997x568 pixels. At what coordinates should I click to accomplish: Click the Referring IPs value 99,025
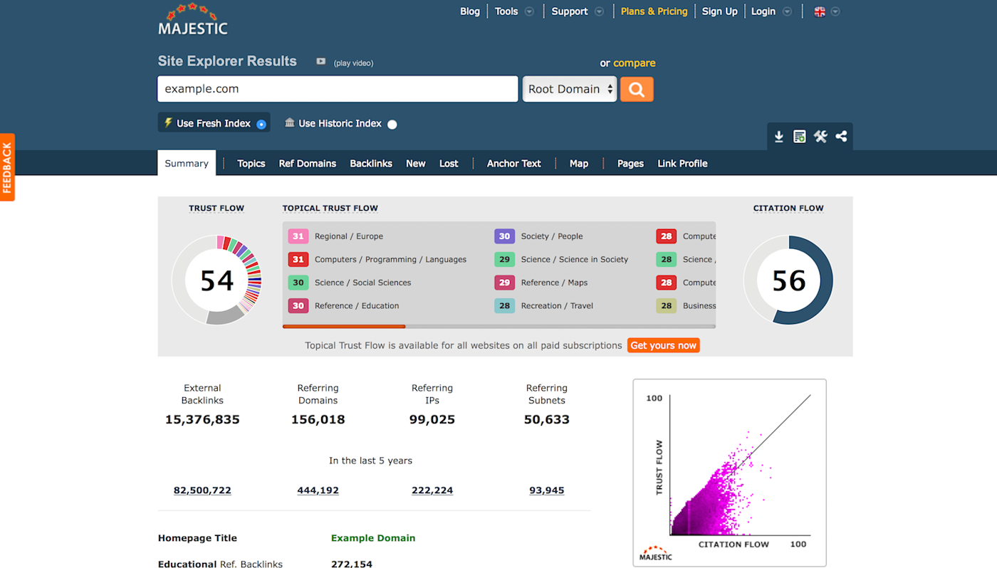click(432, 419)
